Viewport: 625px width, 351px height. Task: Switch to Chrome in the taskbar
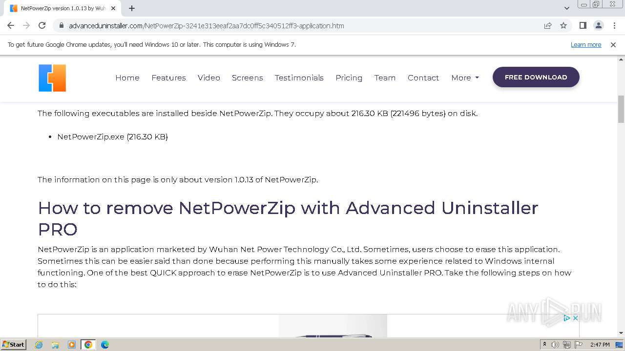[88, 345]
